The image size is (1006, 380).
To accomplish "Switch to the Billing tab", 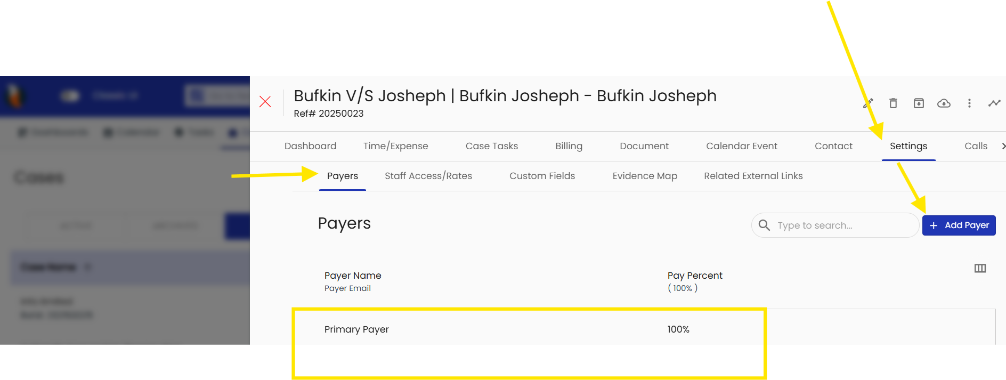I will (x=569, y=146).
